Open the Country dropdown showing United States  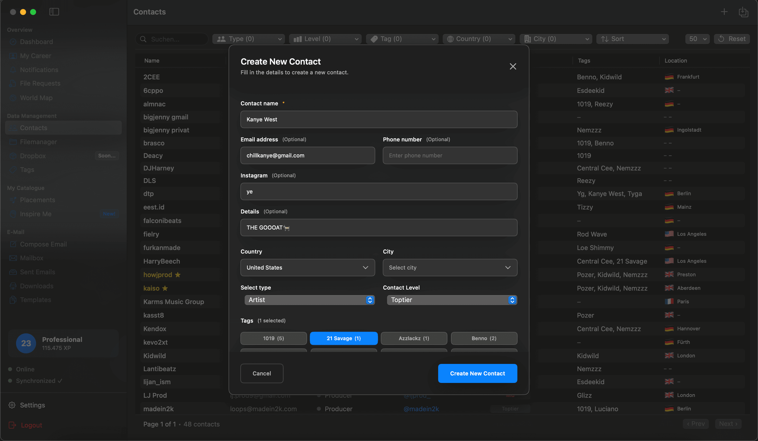click(x=307, y=267)
